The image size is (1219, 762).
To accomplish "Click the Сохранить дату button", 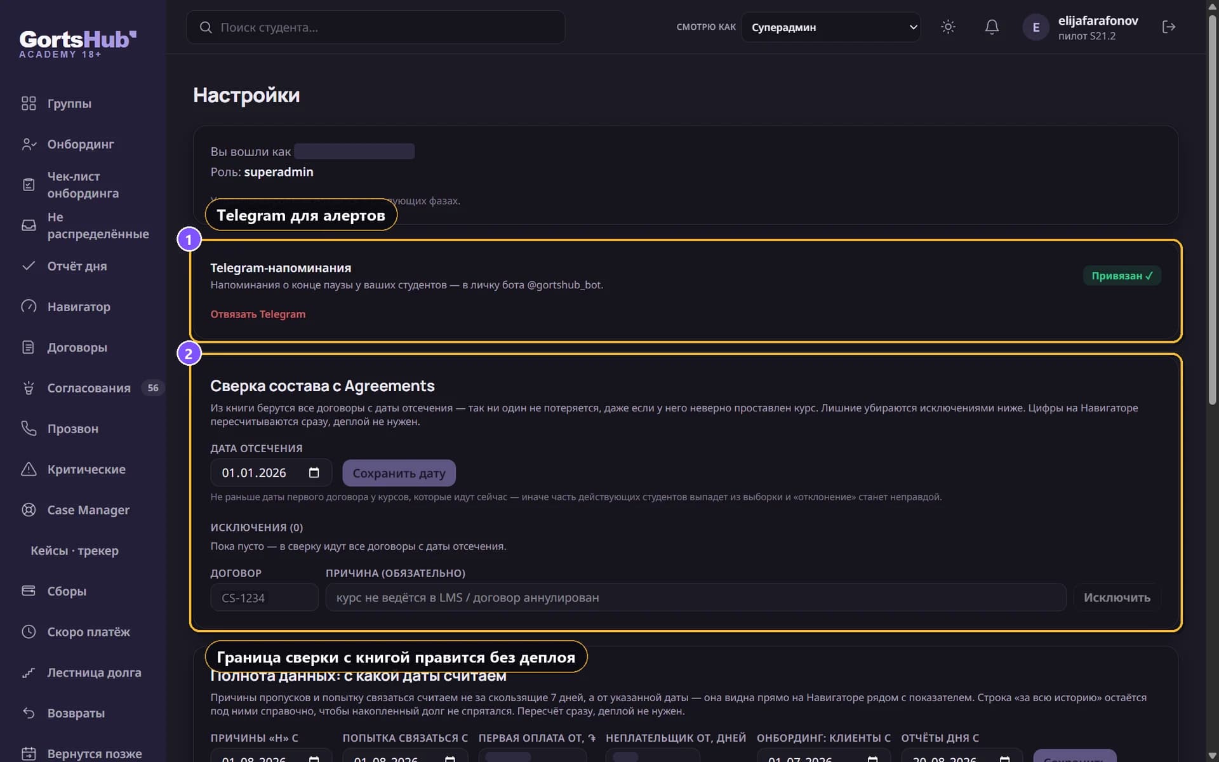I will [x=399, y=473].
